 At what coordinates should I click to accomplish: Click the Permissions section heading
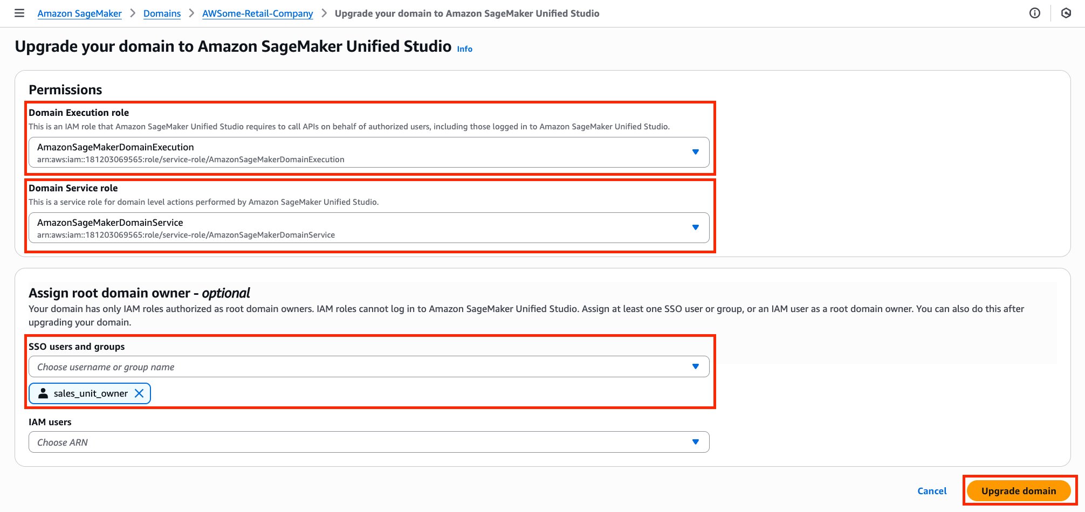click(x=65, y=90)
